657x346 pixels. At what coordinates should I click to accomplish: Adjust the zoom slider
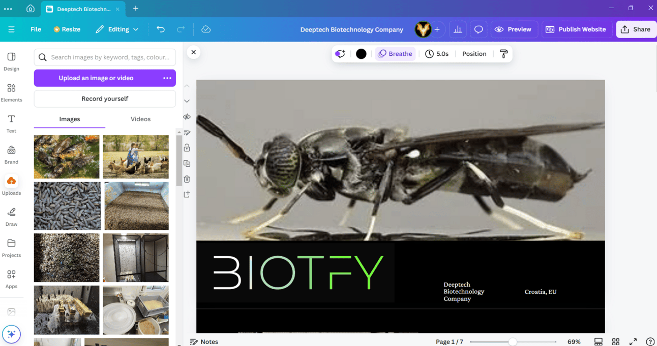513,341
